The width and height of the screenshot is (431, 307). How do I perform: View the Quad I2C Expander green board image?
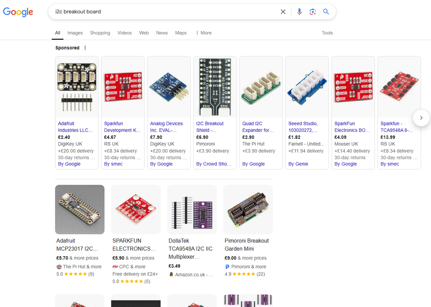261,87
